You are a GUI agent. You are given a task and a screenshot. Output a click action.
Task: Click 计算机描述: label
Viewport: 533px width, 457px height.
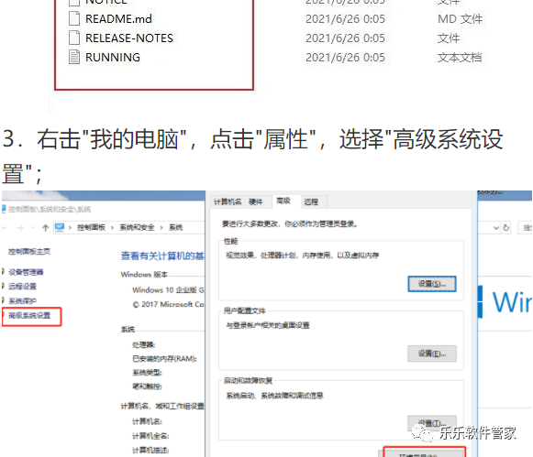click(150, 451)
